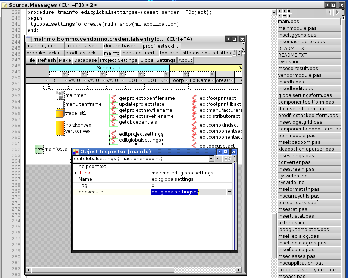Click the mainfosta green stat icon
The height and width of the screenshot is (278, 348).
(x=39, y=149)
